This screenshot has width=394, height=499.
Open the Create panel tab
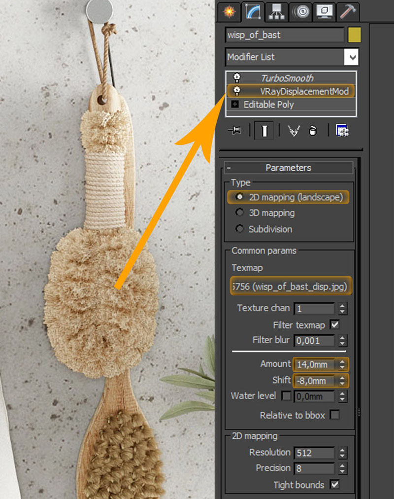(x=228, y=11)
